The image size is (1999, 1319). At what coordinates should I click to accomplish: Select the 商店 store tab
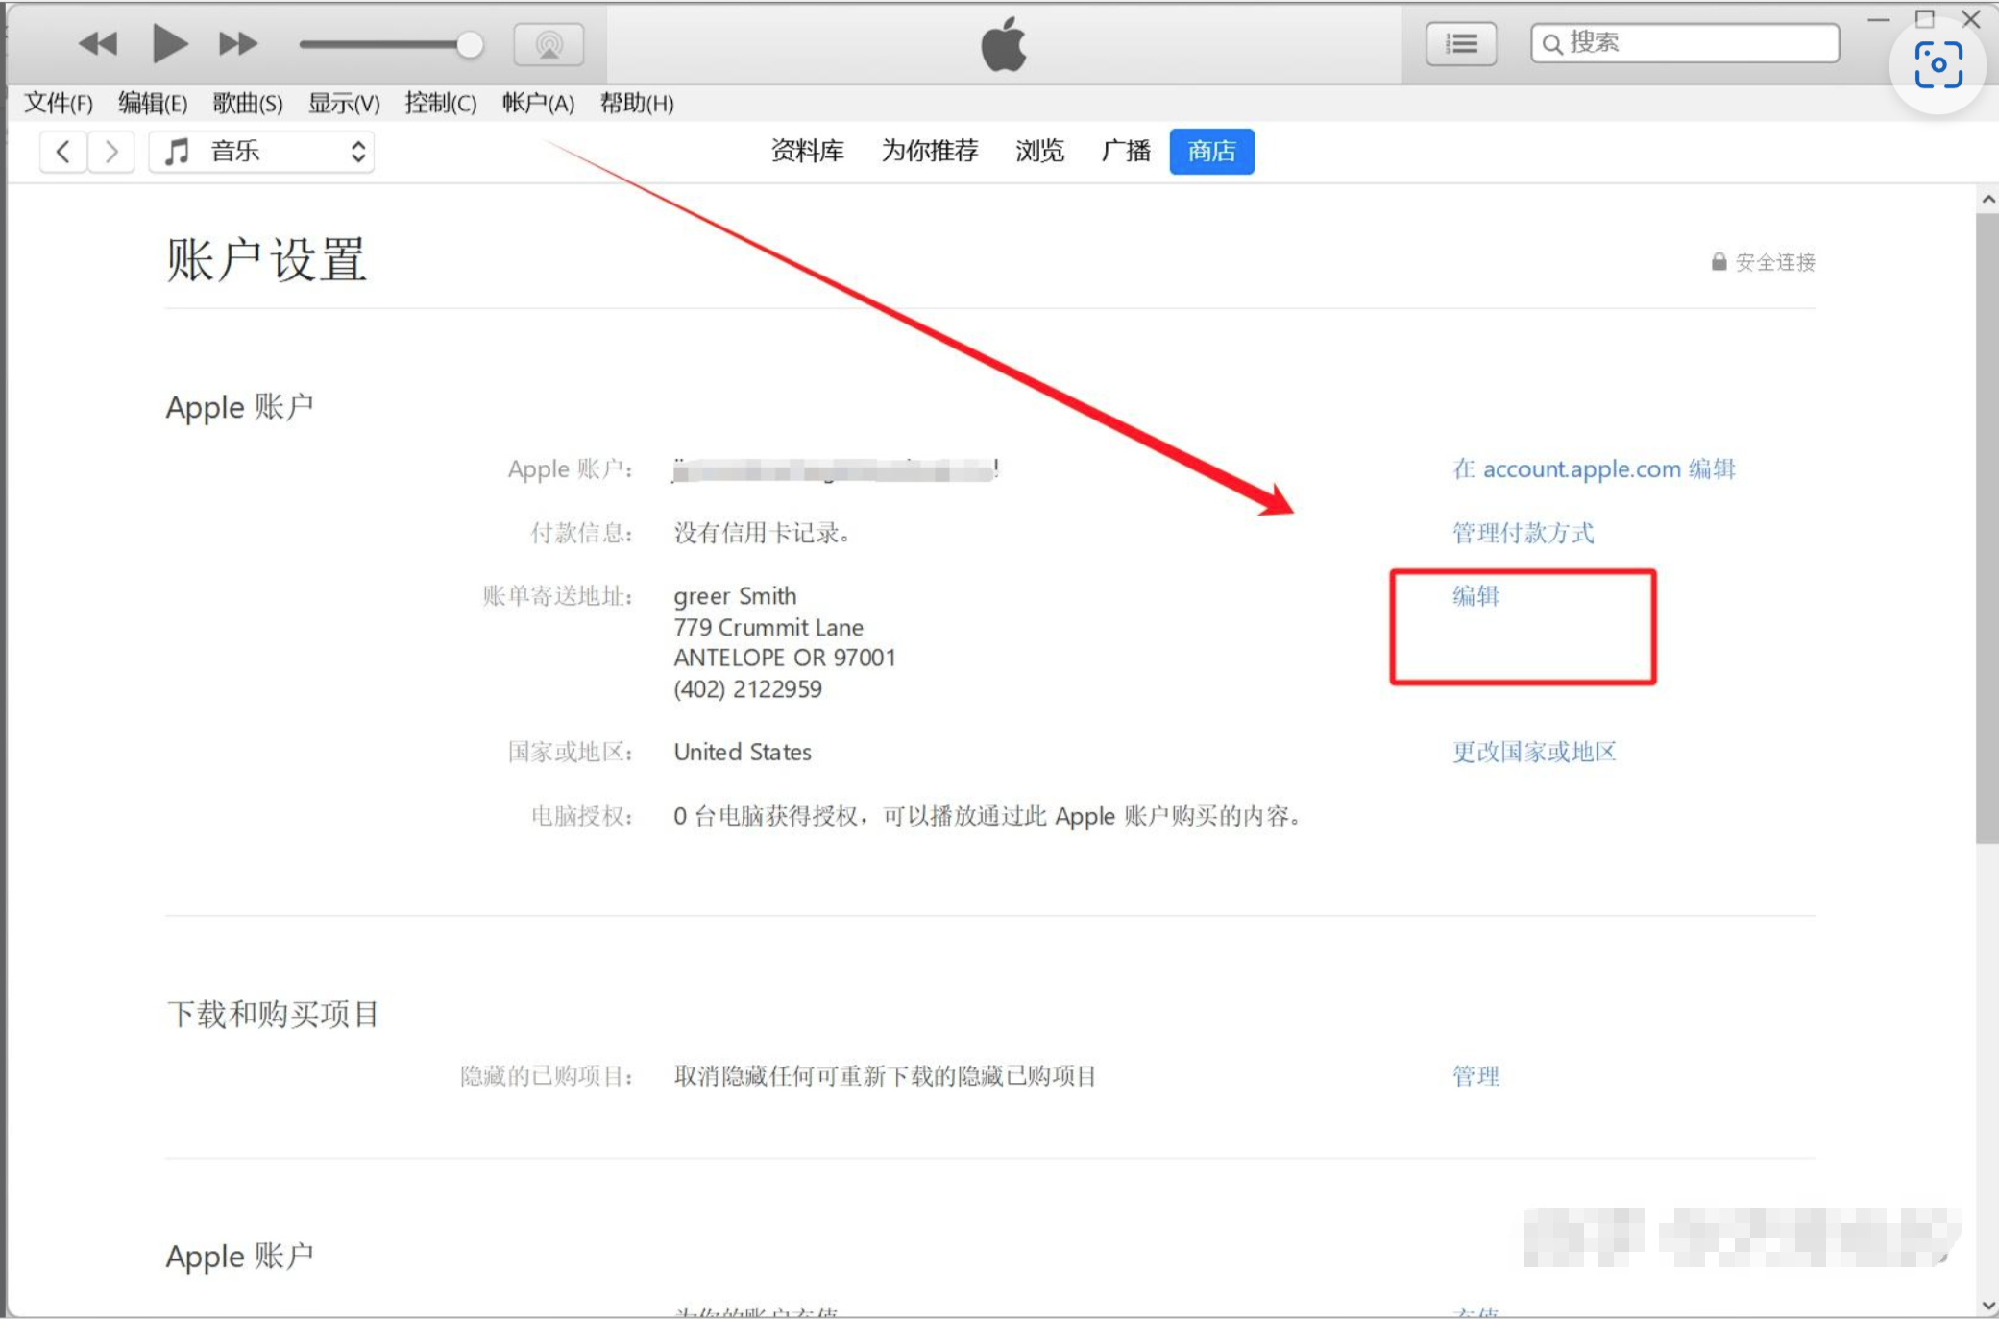point(1211,152)
